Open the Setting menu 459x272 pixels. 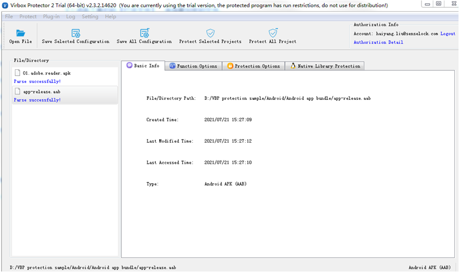coord(90,17)
